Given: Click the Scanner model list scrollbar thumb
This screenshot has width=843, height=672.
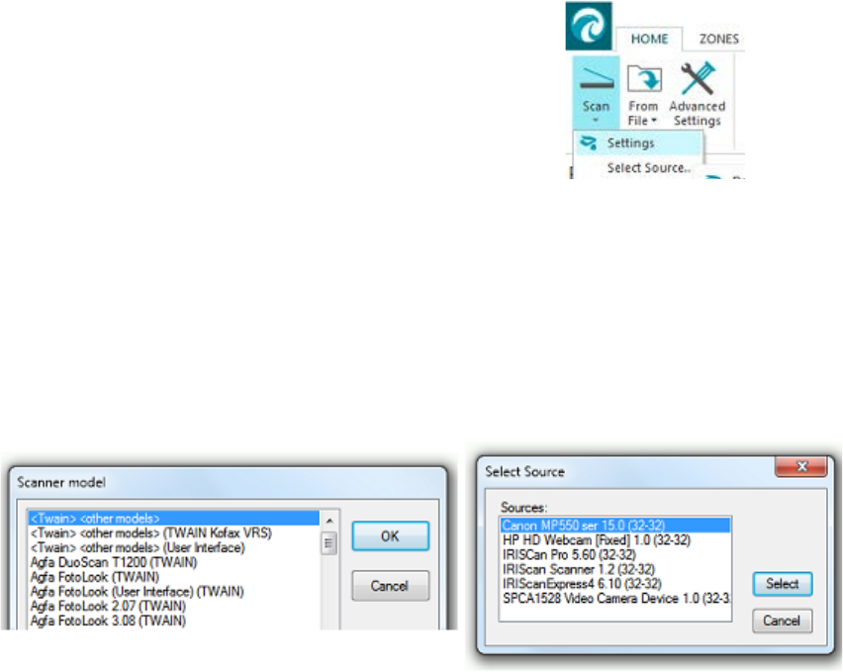Looking at the screenshot, I should pyautogui.click(x=329, y=543).
